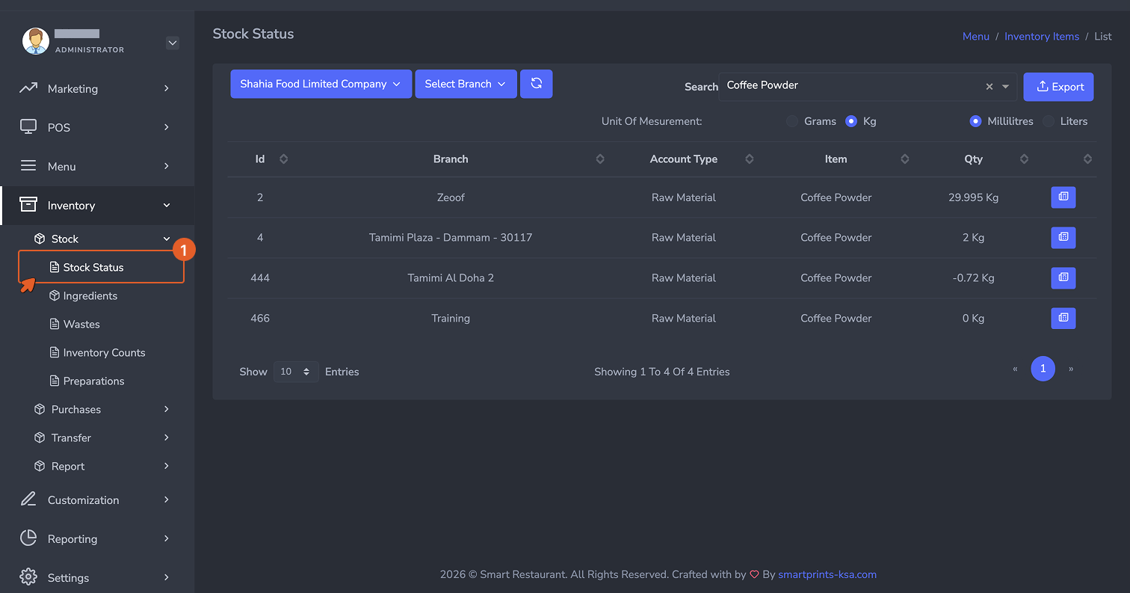Click the refresh icon button
This screenshot has height=593, width=1130.
point(536,84)
